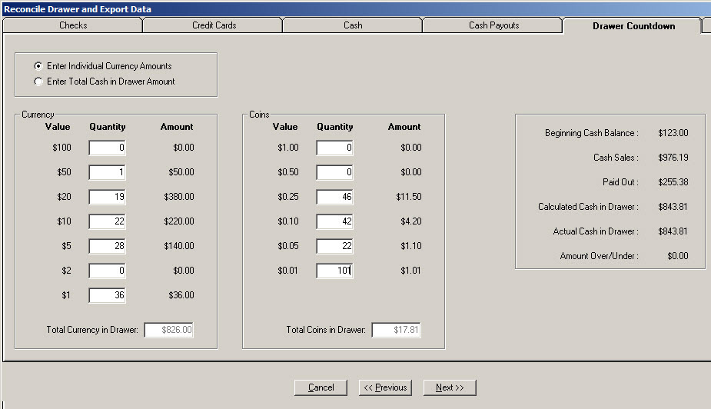Click the $0.10 coin quantity field
711x409 pixels.
(334, 221)
